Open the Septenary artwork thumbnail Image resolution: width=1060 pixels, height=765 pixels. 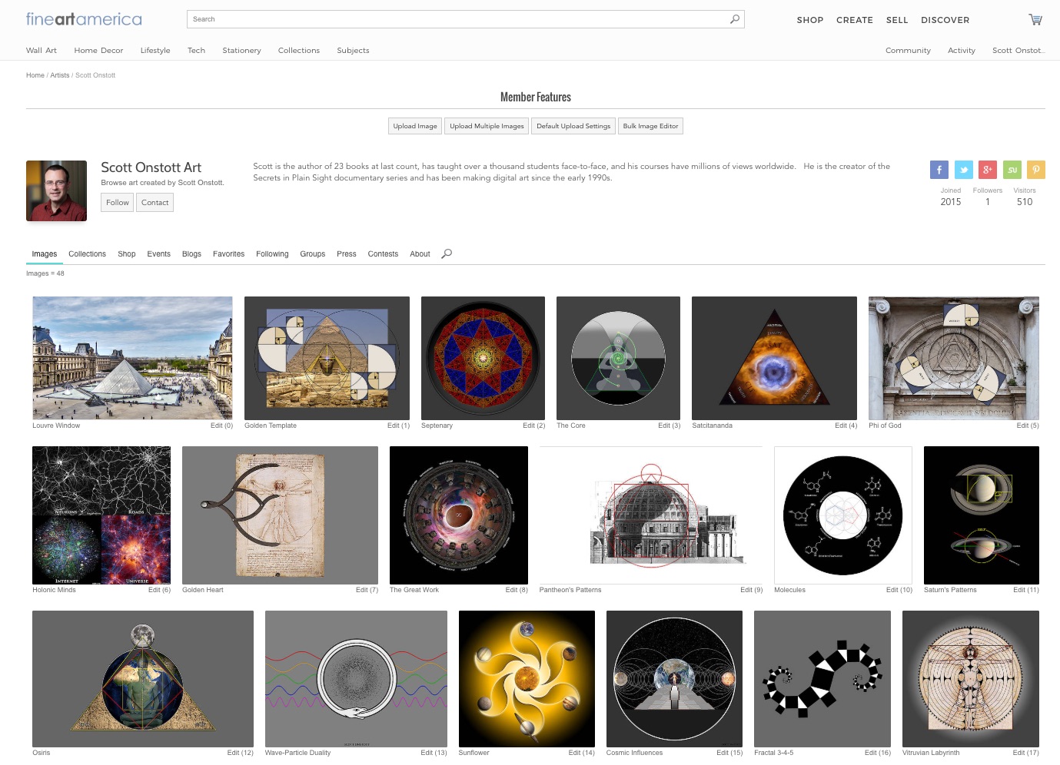point(483,358)
